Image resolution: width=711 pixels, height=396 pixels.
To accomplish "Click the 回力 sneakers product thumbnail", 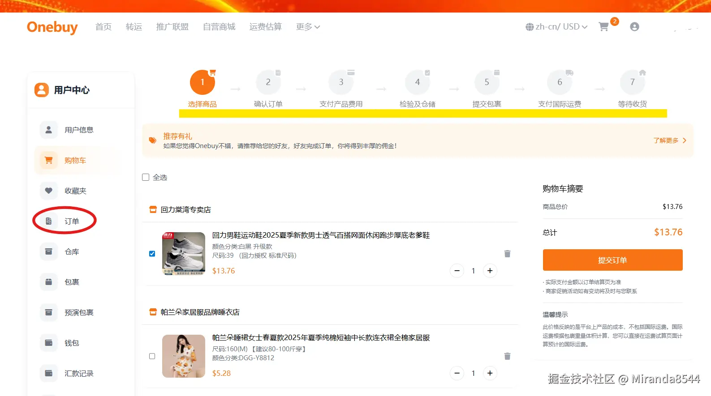I will pyautogui.click(x=184, y=254).
